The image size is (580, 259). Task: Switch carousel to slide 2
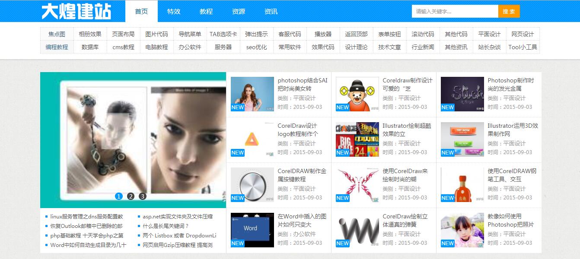[131, 196]
